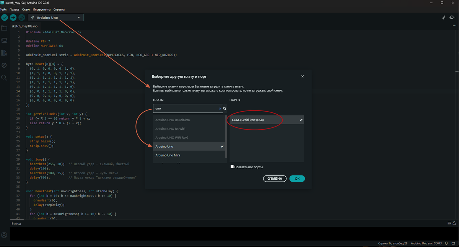Click the 'strip.show();' code line
The width and height of the screenshot is (459, 247).
coord(42,146)
